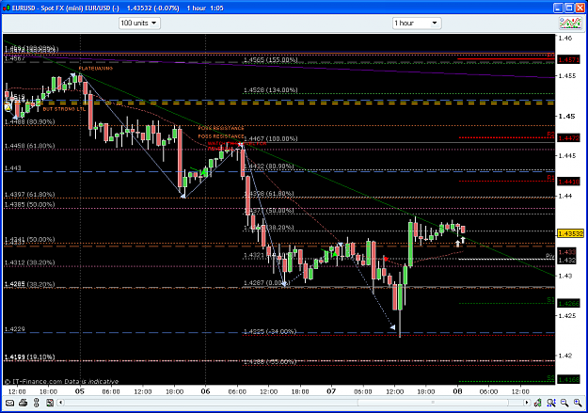This screenshot has width=588, height=413.
Task: Click the 1.4528 (134.00%) Fibonacci label
Action: (x=270, y=90)
